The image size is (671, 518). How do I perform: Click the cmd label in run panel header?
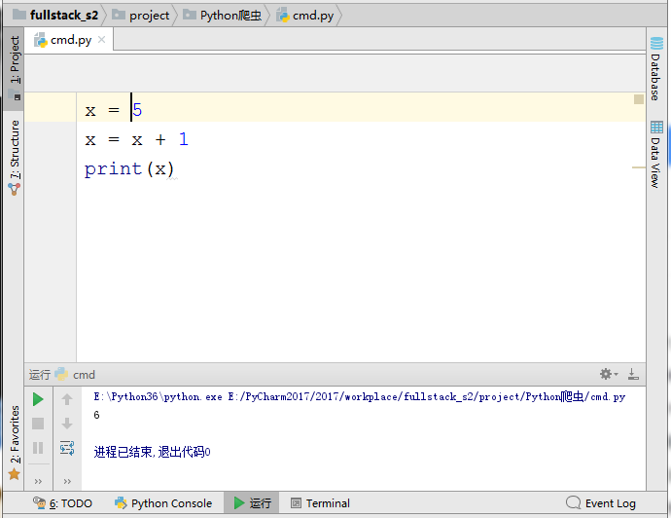84,375
